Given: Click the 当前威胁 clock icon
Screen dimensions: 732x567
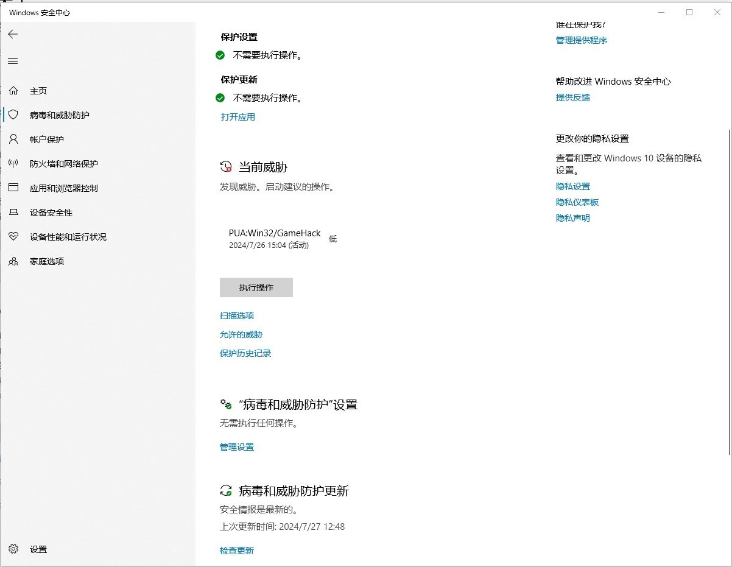Looking at the screenshot, I should point(226,167).
